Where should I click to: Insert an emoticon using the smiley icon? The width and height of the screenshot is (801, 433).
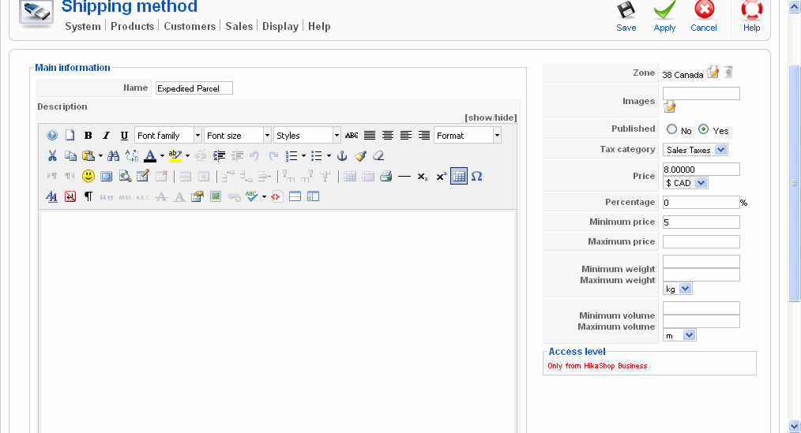pyautogui.click(x=88, y=176)
